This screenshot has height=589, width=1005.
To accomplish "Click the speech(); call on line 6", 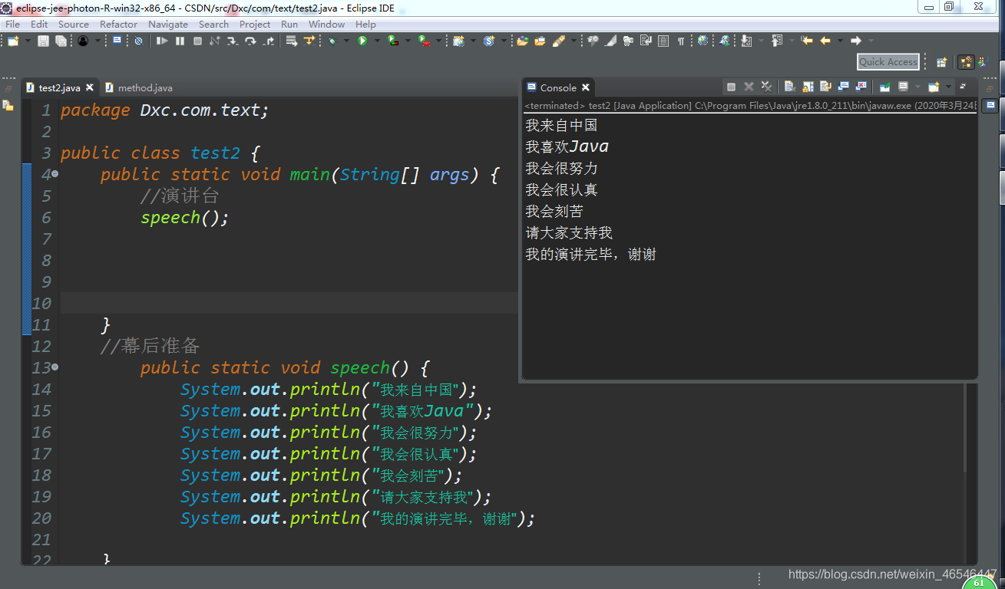I will pos(185,218).
